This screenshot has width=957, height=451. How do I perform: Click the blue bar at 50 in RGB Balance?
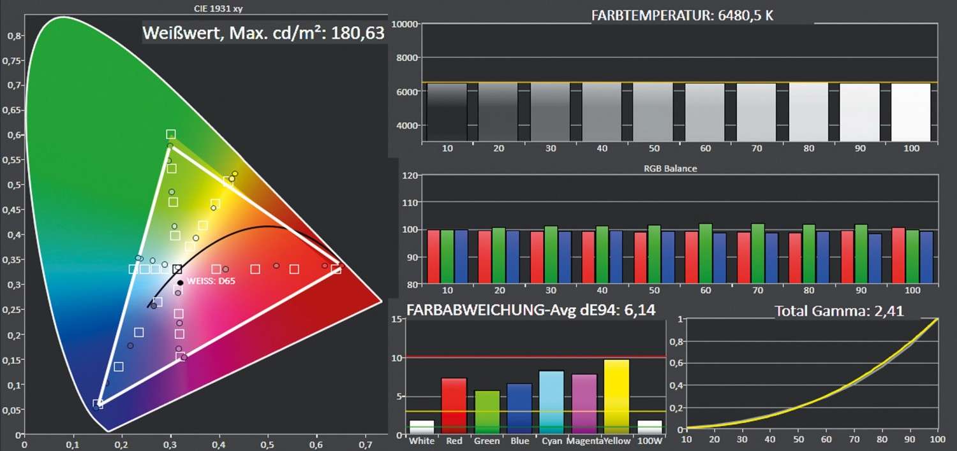[667, 257]
